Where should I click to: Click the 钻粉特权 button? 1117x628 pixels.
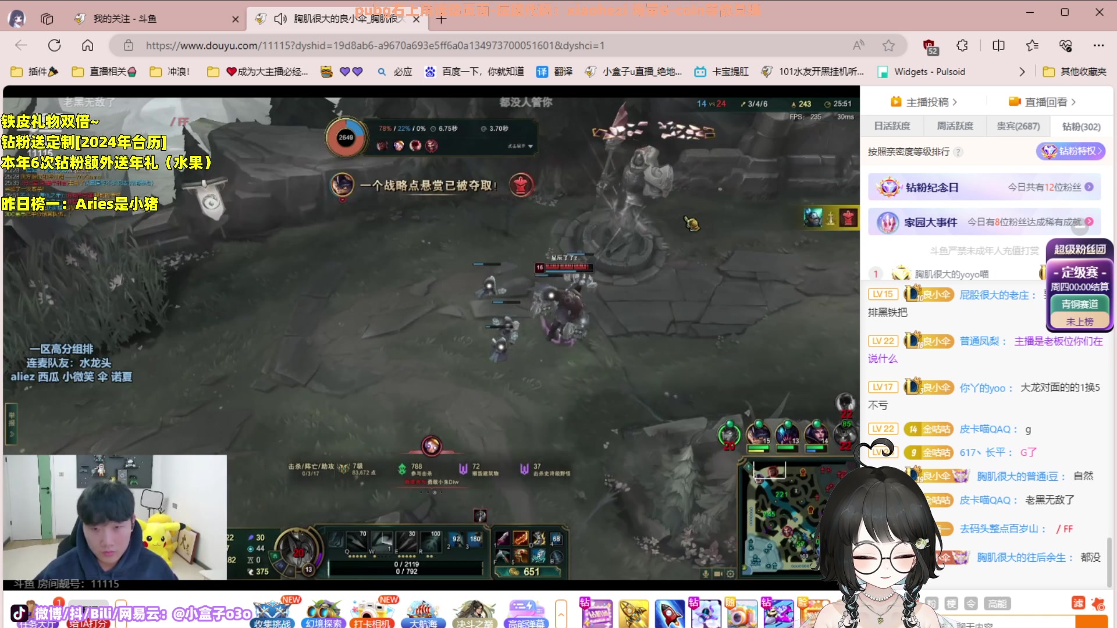[1071, 151]
